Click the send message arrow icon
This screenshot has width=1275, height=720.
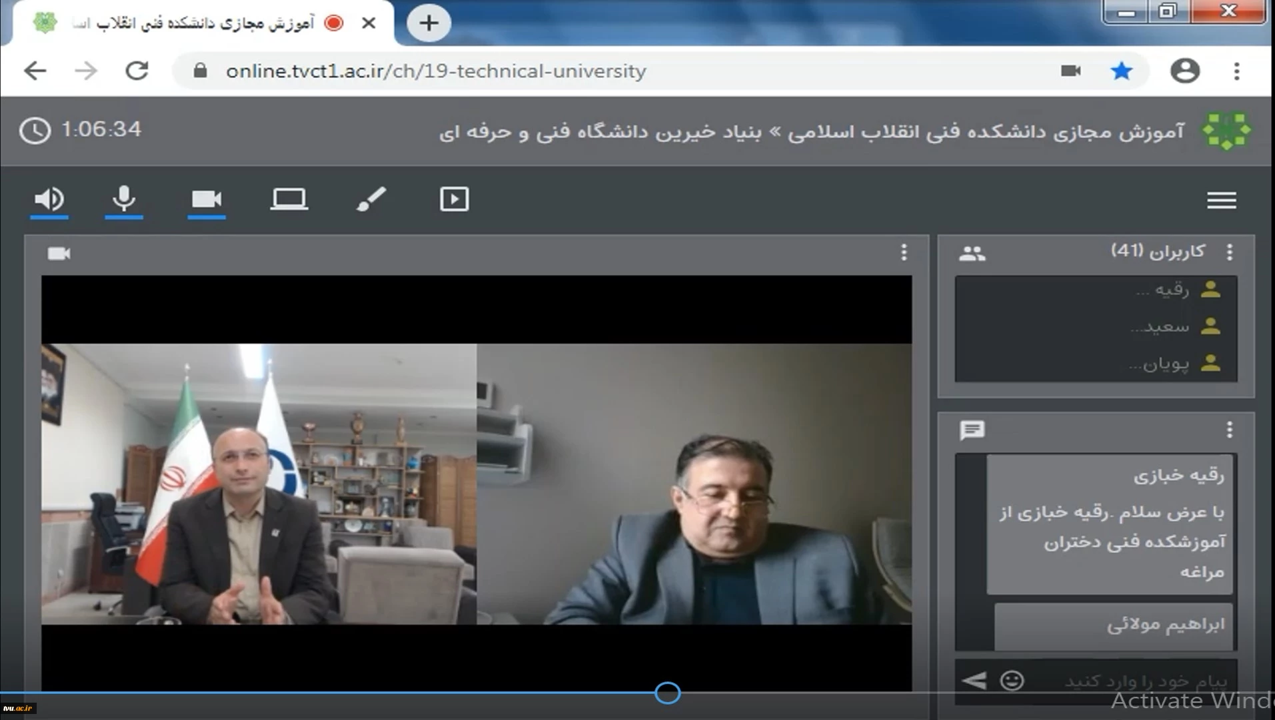click(x=974, y=681)
